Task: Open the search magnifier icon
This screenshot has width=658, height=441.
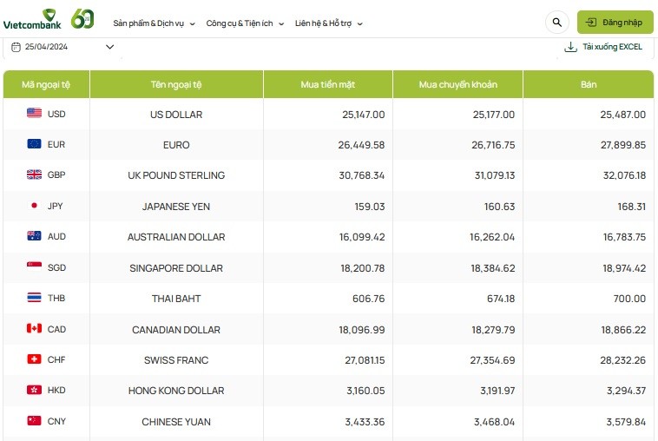Action: [556, 23]
